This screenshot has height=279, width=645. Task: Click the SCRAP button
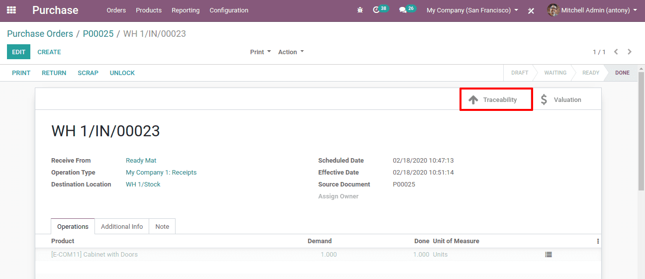pos(88,73)
